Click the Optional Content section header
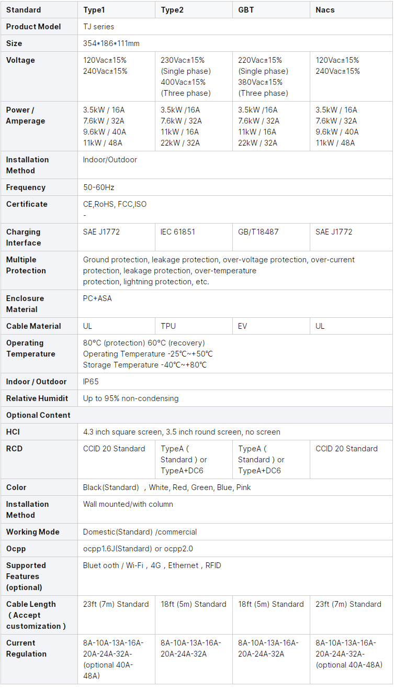This screenshot has height=688, width=395. pyautogui.click(x=38, y=415)
